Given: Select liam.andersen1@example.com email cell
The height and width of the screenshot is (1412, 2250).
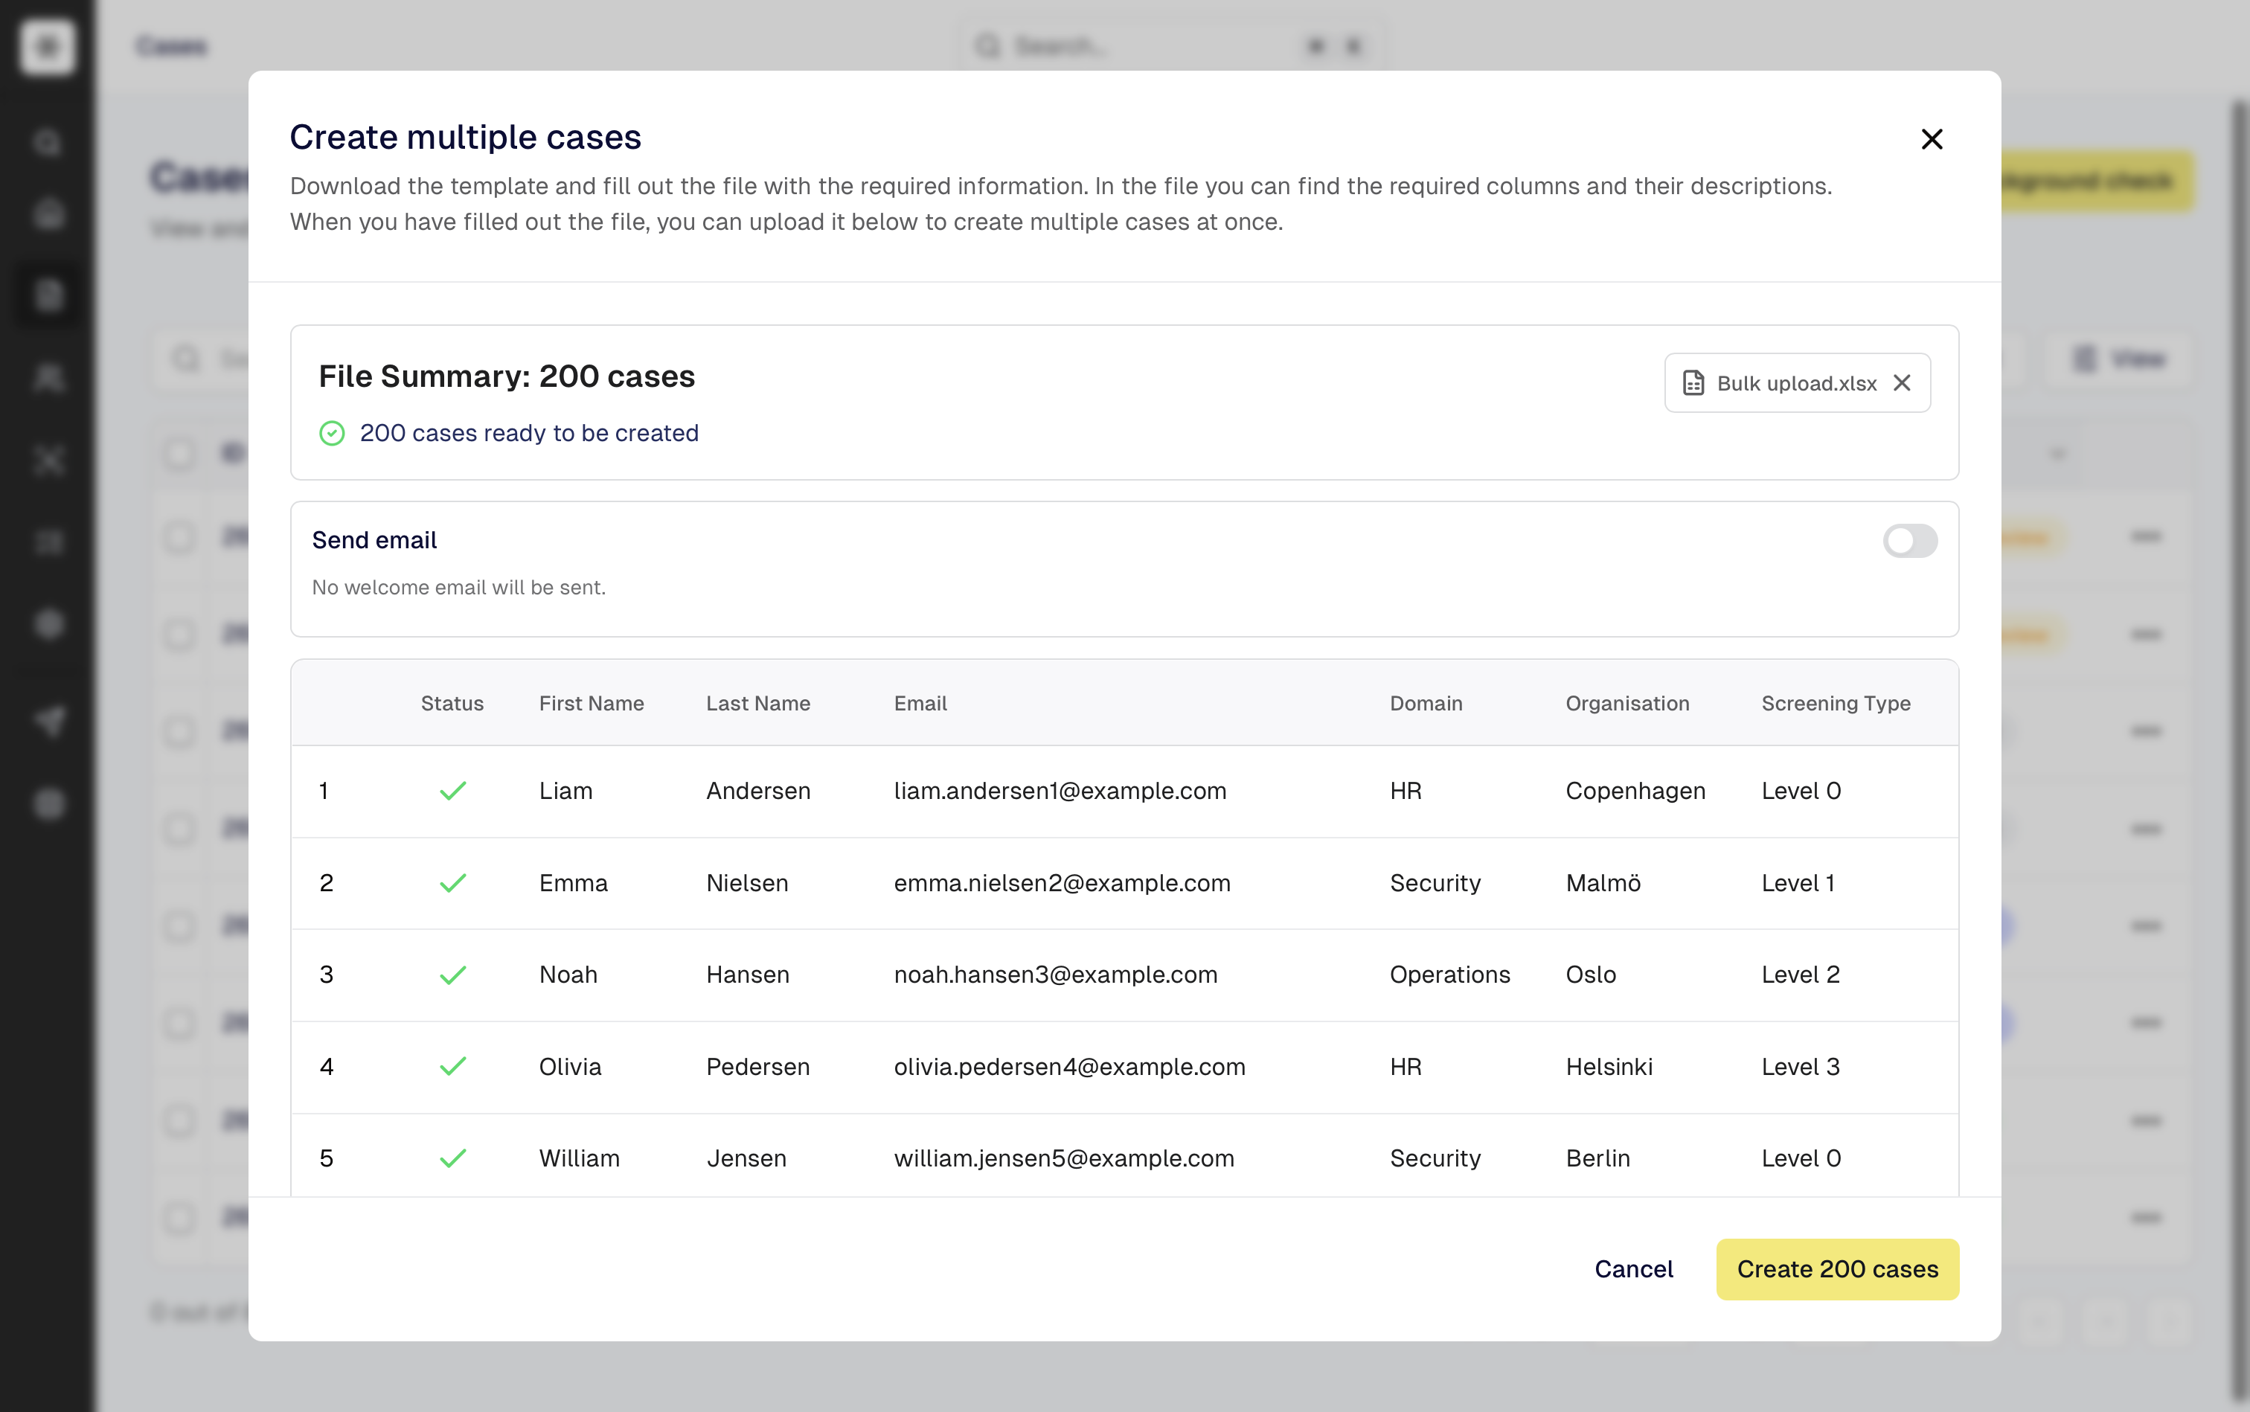Looking at the screenshot, I should (x=1060, y=791).
